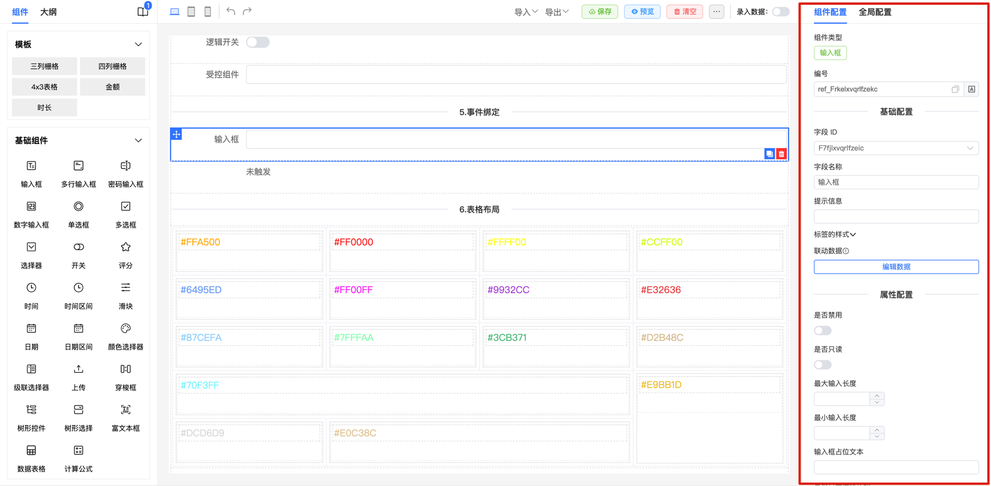Click the 清空 button

click(x=685, y=12)
